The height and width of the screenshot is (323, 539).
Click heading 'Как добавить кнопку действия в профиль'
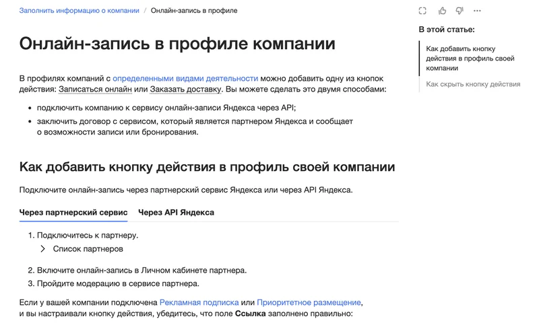pyautogui.click(x=207, y=167)
